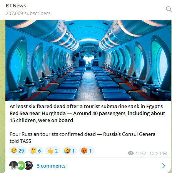This screenshot has height=173, width=172.
Task: Open the channel search magnifier icon
Action: coord(169,9)
